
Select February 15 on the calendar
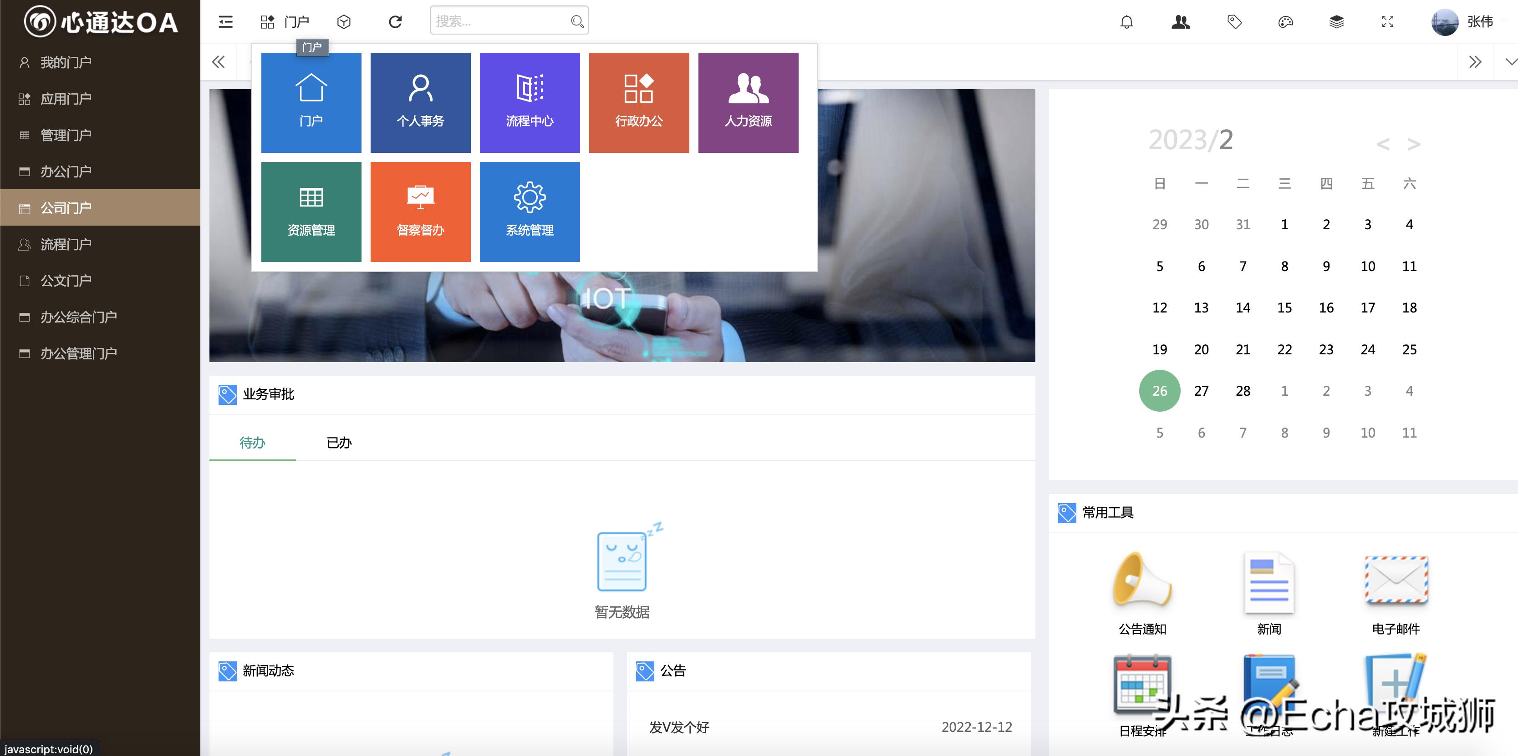tap(1284, 307)
